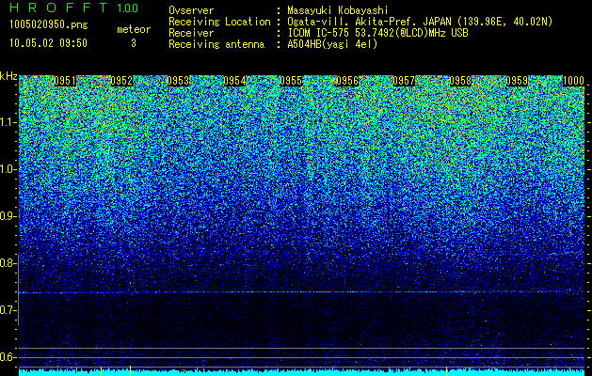
Task: Select the 1.0 frequency axis label
Action: tap(8, 169)
